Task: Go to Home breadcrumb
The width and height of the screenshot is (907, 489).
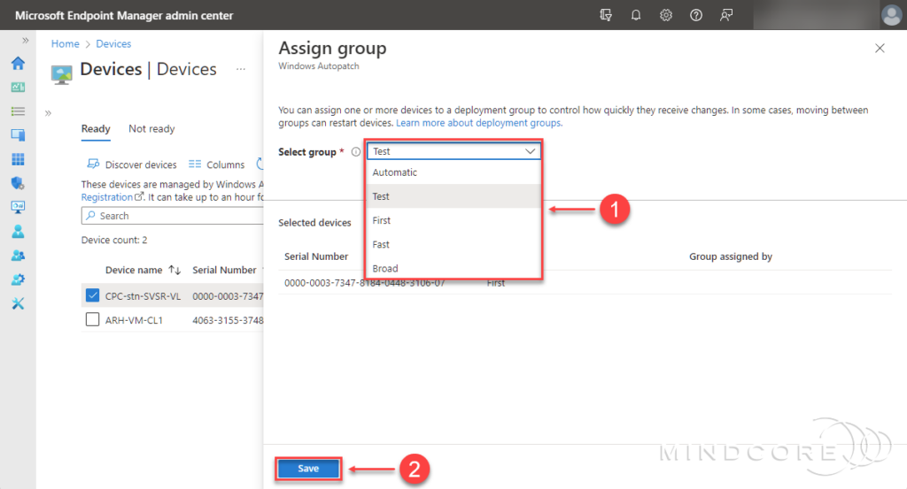Action: click(66, 44)
